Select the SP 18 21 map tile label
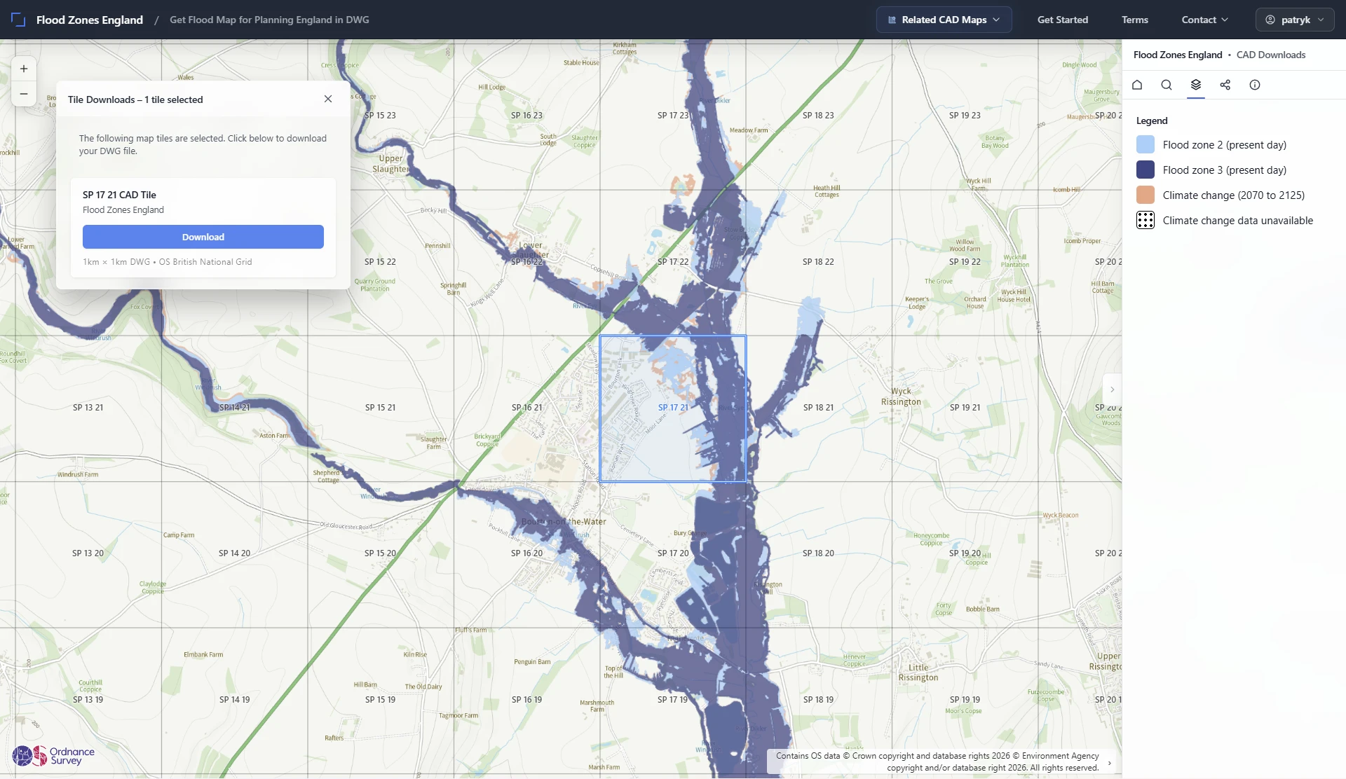The width and height of the screenshot is (1346, 779). 818,408
